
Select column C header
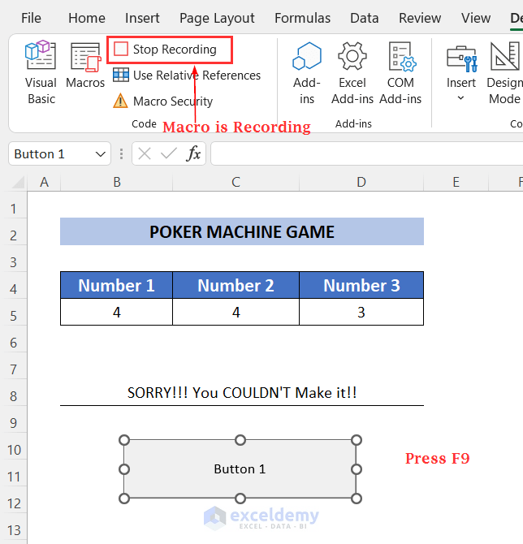(236, 182)
